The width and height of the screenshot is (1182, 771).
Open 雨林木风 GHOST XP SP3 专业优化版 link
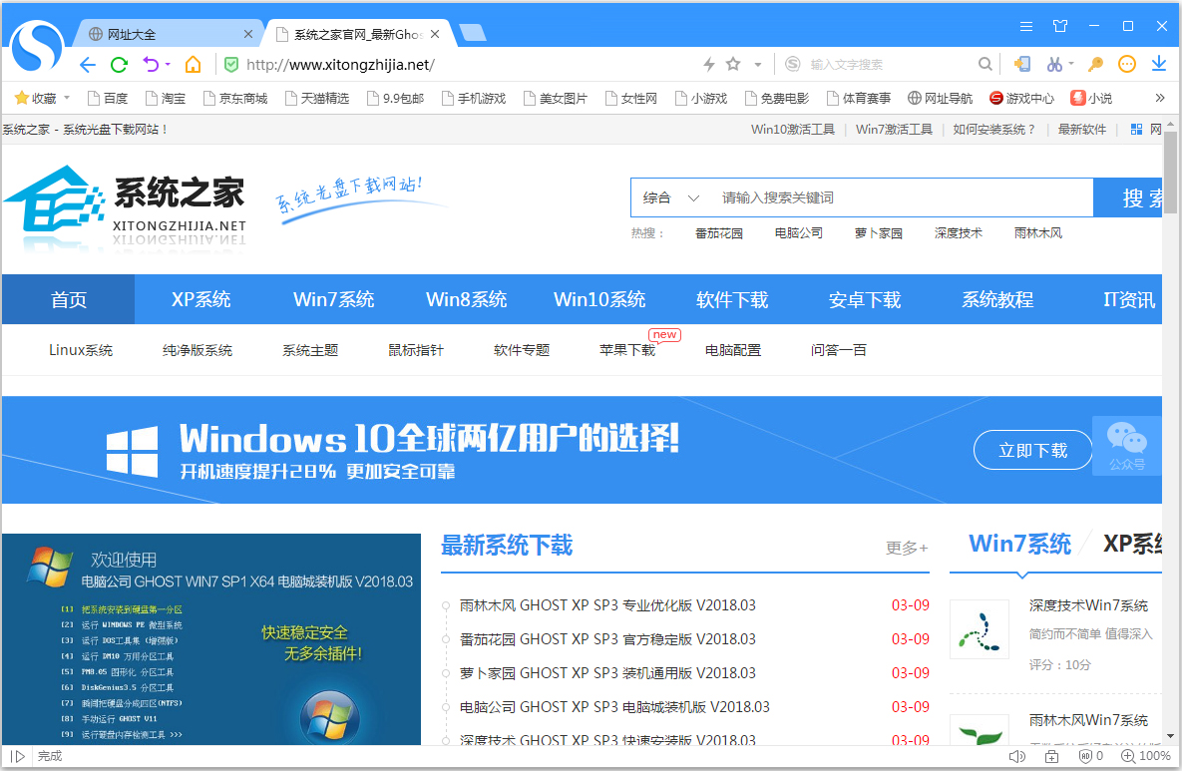pyautogui.click(x=607, y=605)
